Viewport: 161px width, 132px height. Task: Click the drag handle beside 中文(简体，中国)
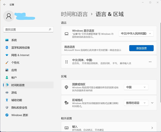[x=66, y=62]
